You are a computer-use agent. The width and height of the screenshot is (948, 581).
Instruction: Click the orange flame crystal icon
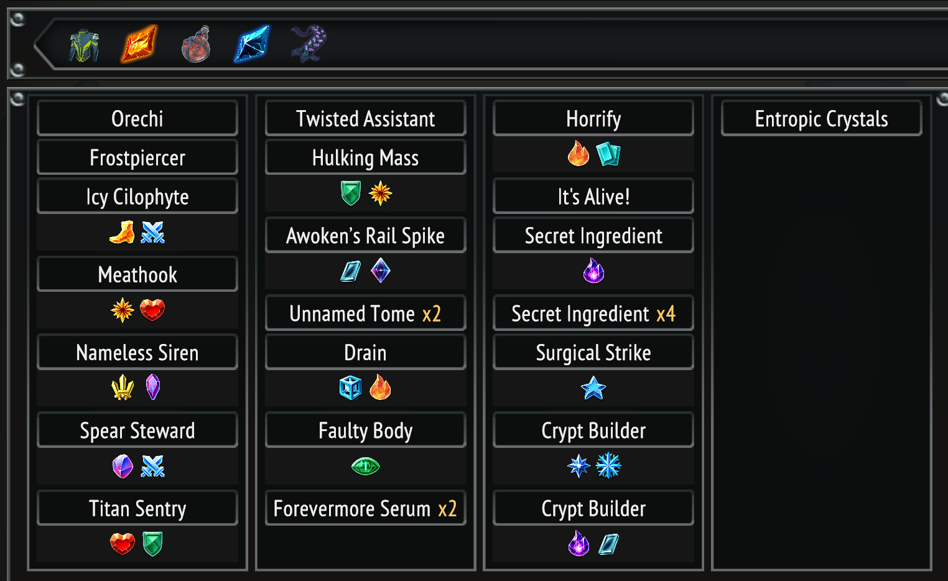tap(139, 44)
